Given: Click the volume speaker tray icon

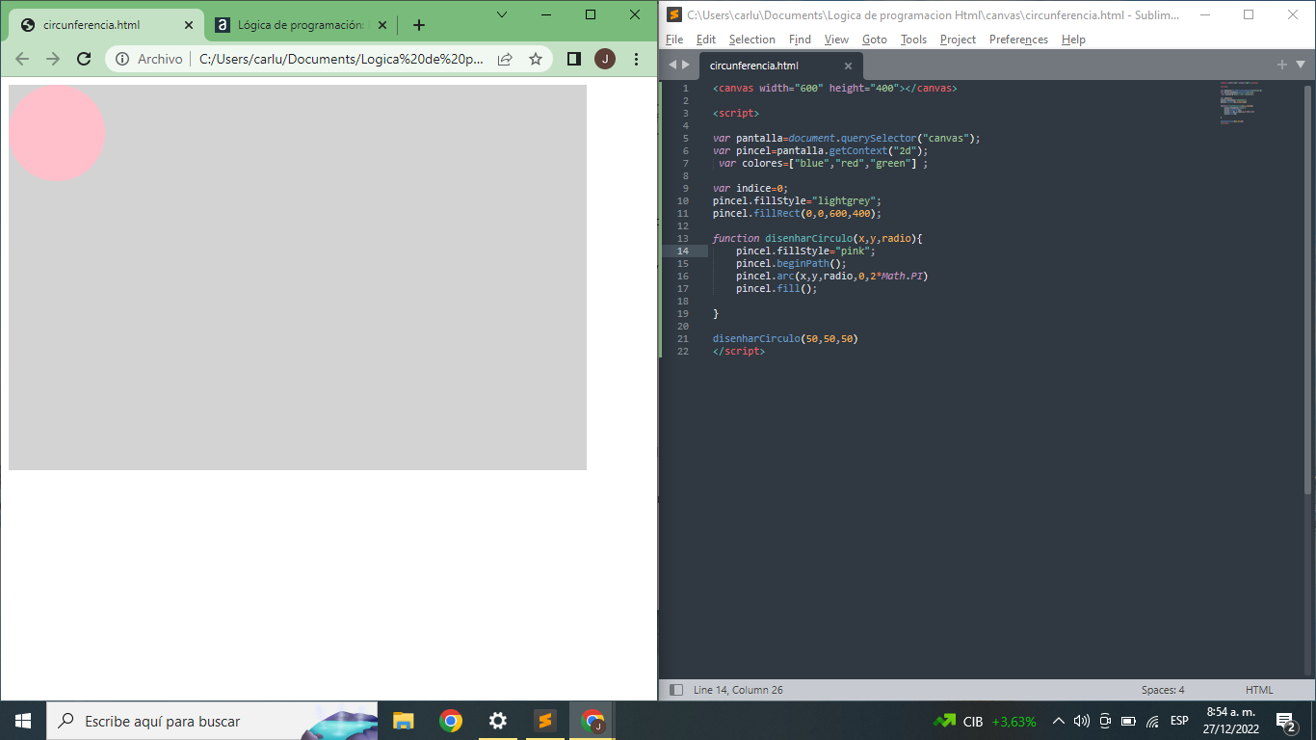Looking at the screenshot, I should 1082,721.
